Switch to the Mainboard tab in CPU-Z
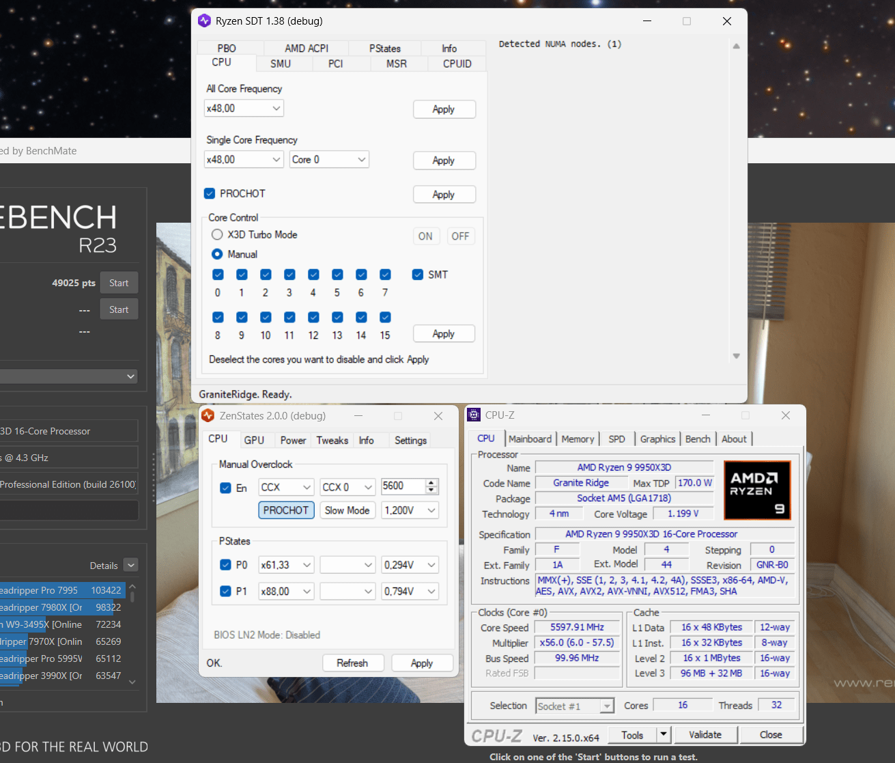This screenshot has width=895, height=763. click(x=530, y=439)
